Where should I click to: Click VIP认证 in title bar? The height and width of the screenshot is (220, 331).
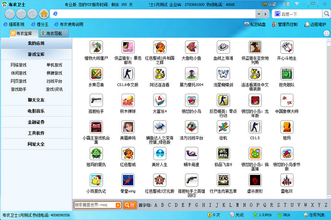coord(269,4)
